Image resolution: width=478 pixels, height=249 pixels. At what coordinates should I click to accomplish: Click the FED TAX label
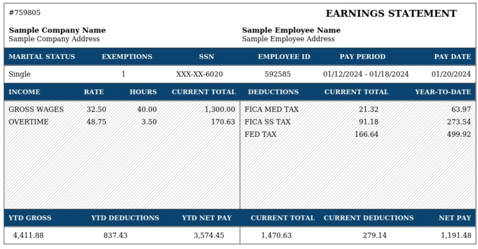[x=260, y=134]
